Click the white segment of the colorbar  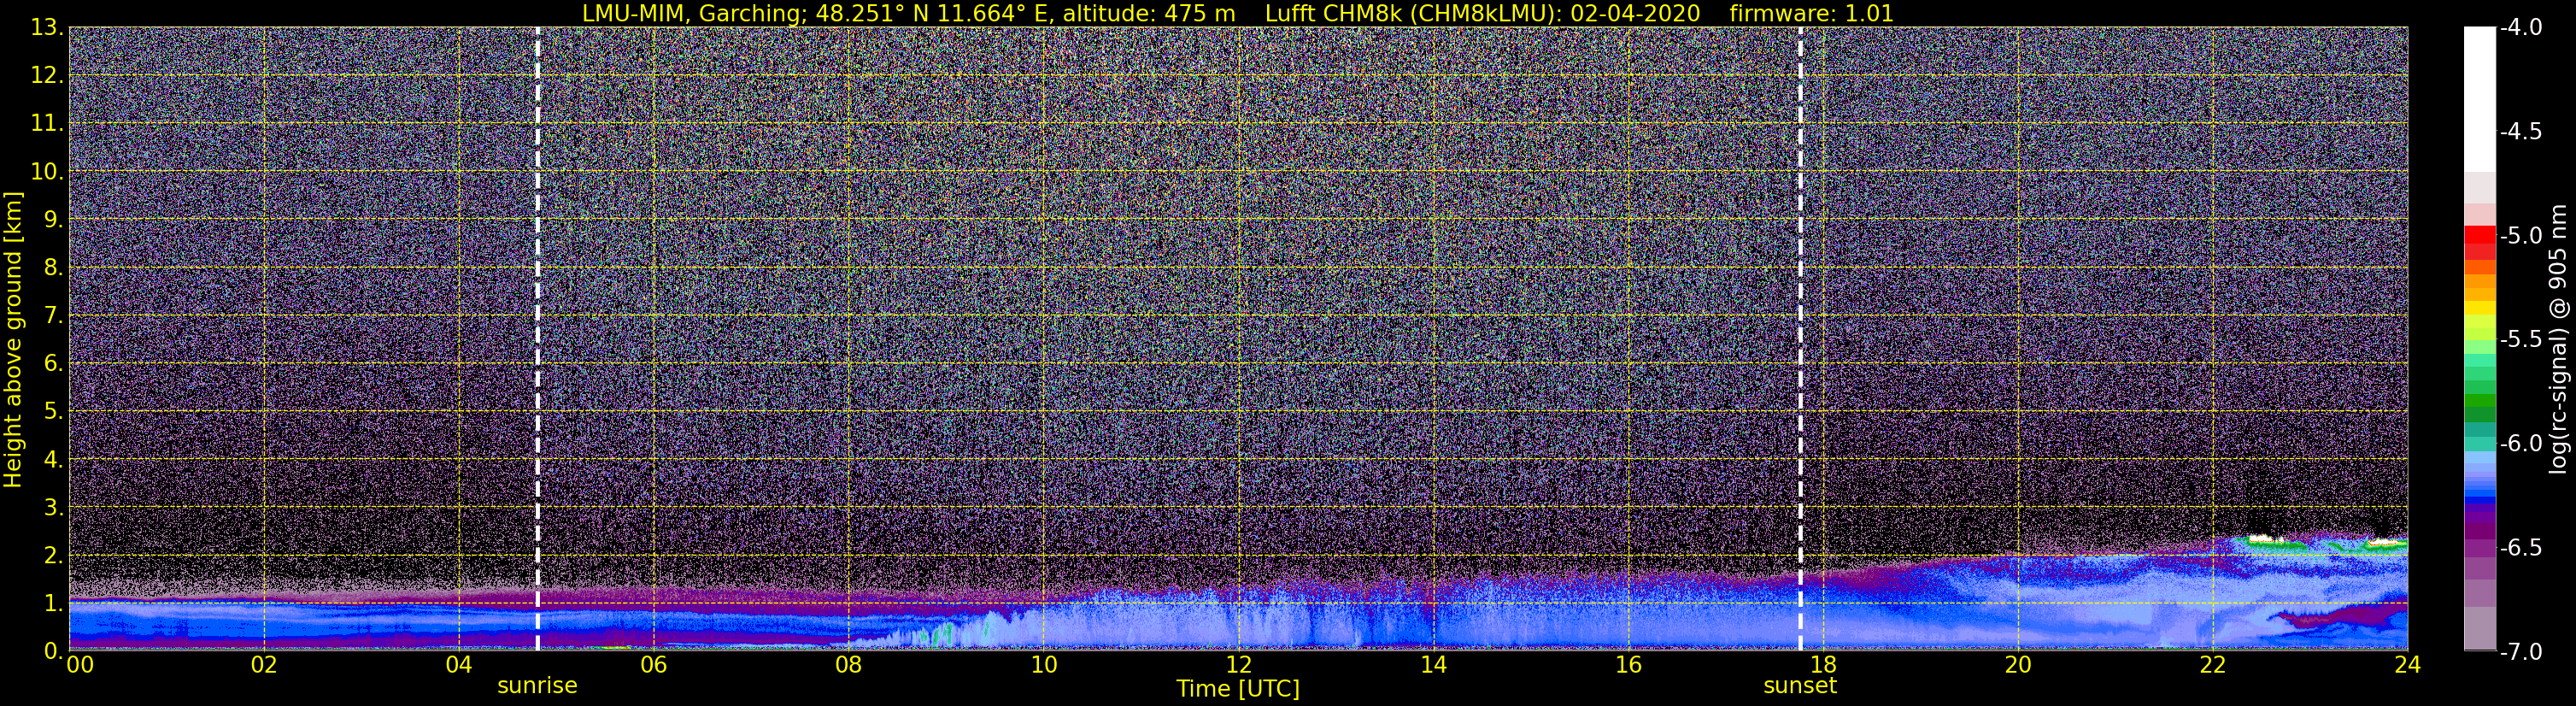point(2480,100)
